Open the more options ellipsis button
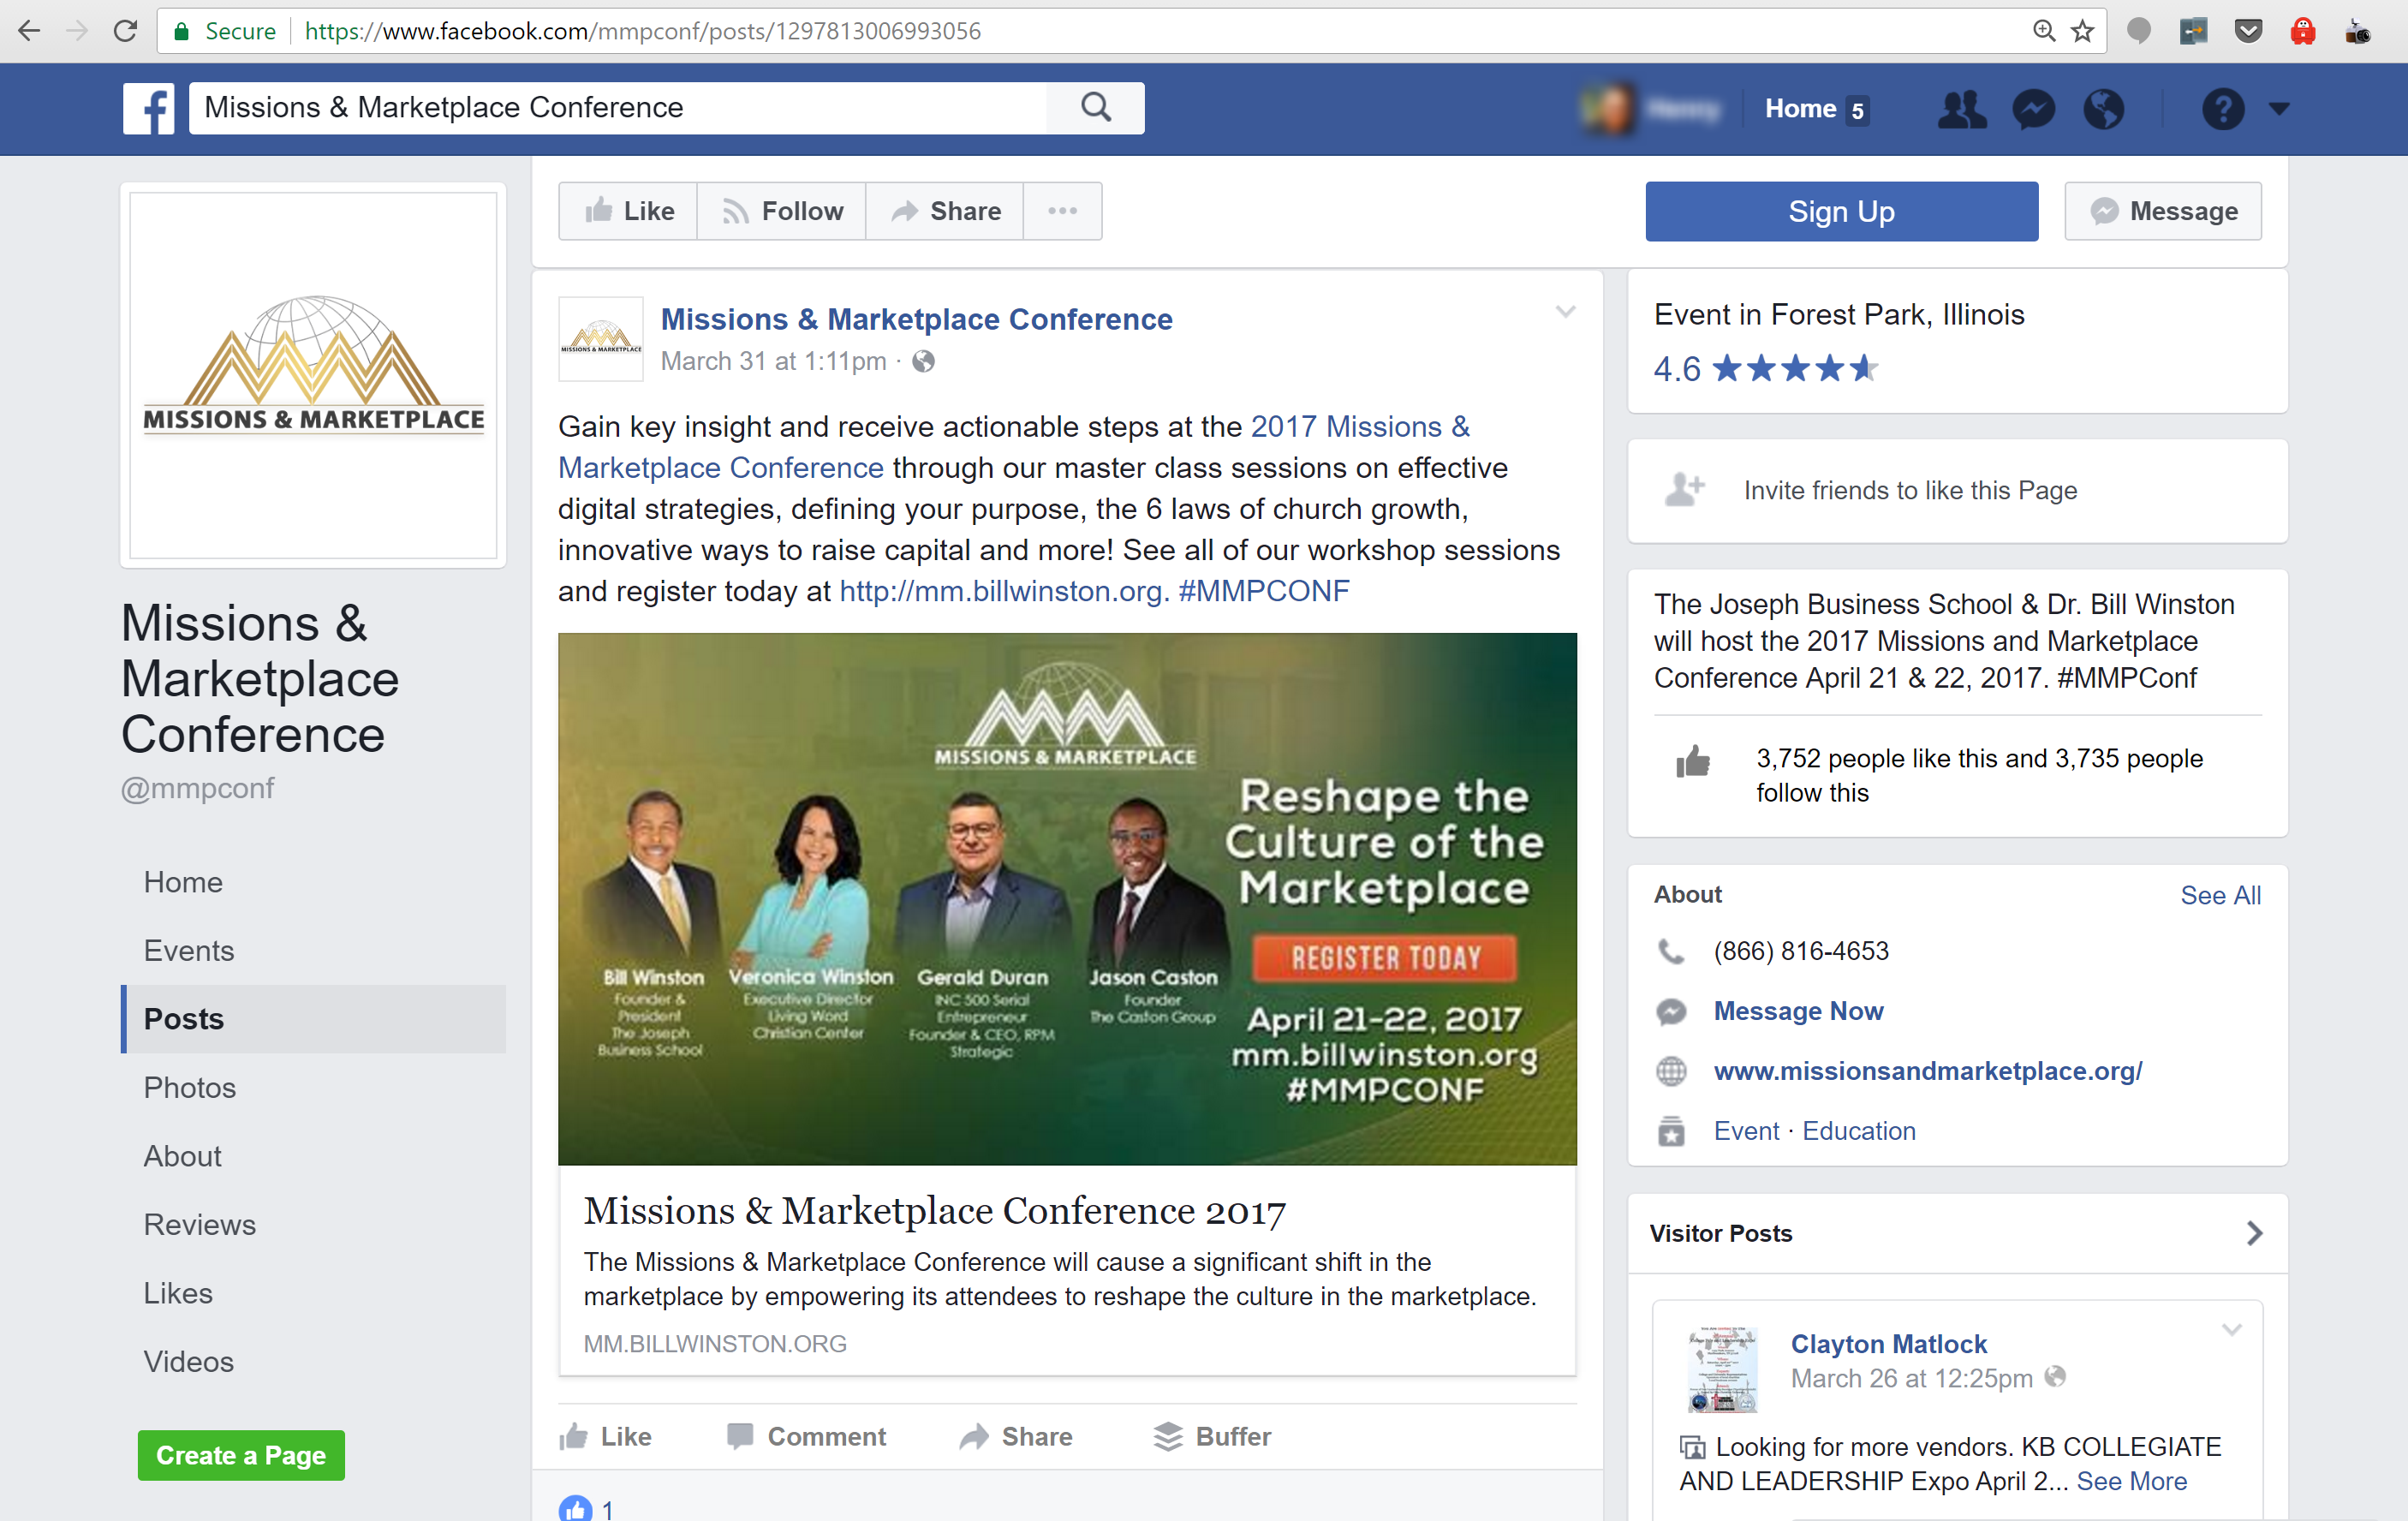The height and width of the screenshot is (1521, 2408). pyautogui.click(x=1062, y=211)
